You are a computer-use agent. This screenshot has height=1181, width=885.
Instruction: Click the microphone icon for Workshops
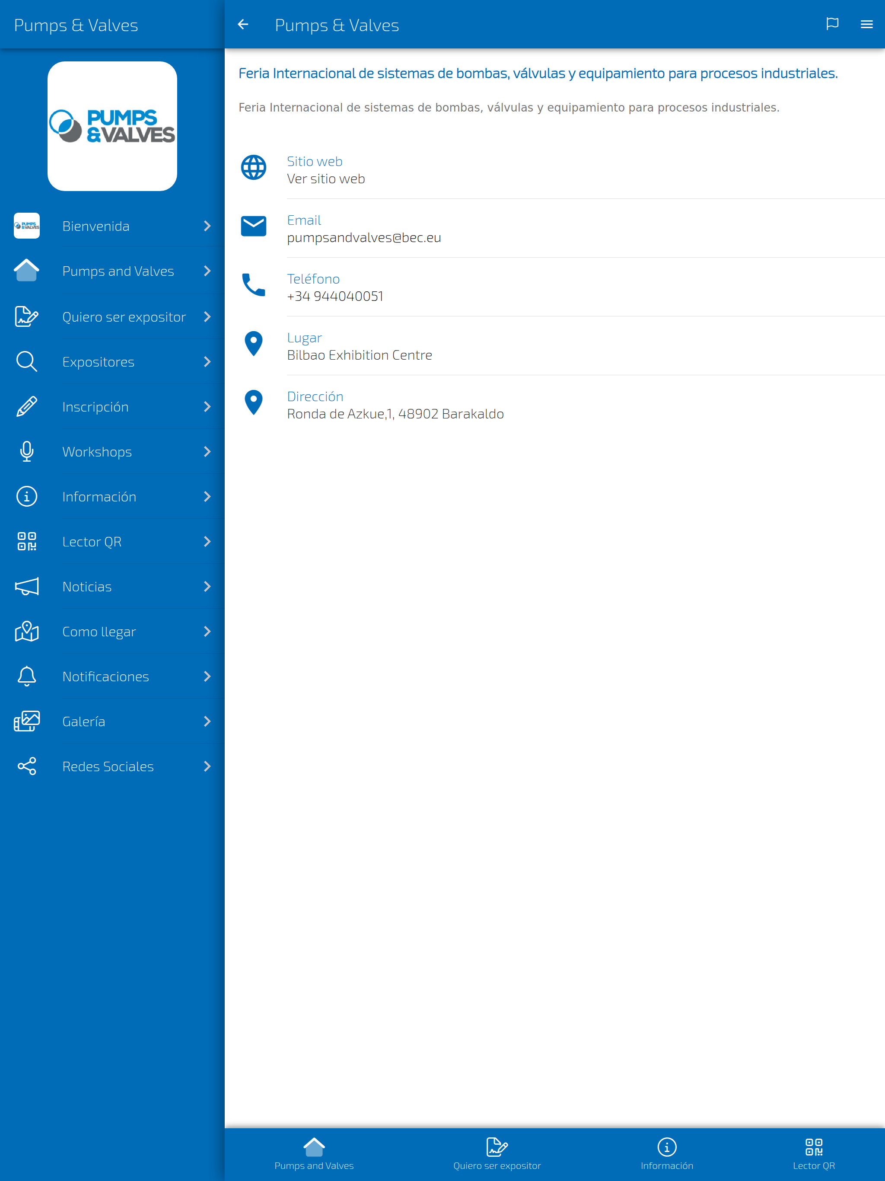coord(27,451)
